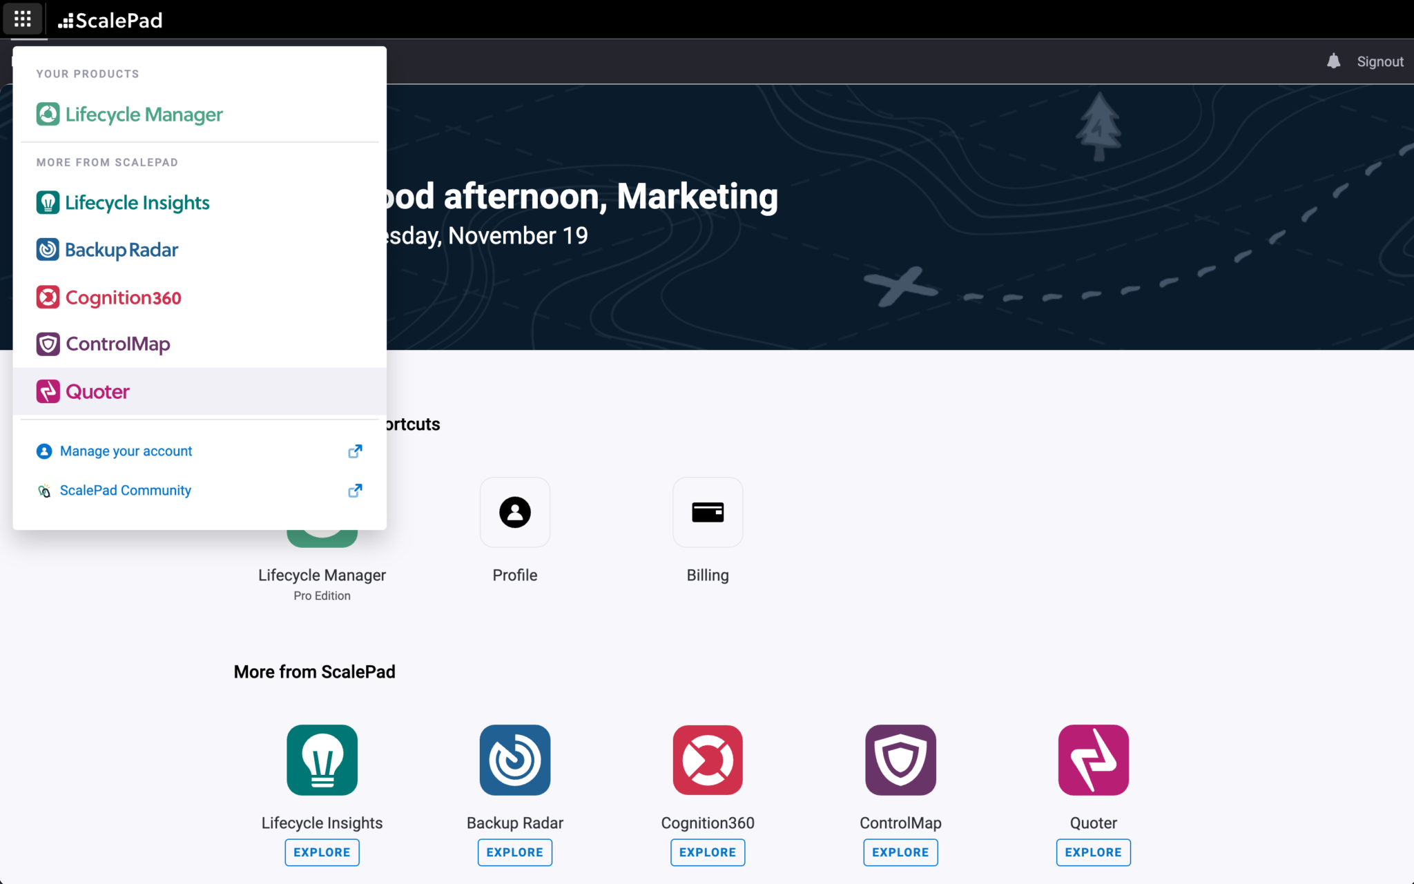Explore Backup Radar
1414x884 pixels.
pos(514,852)
